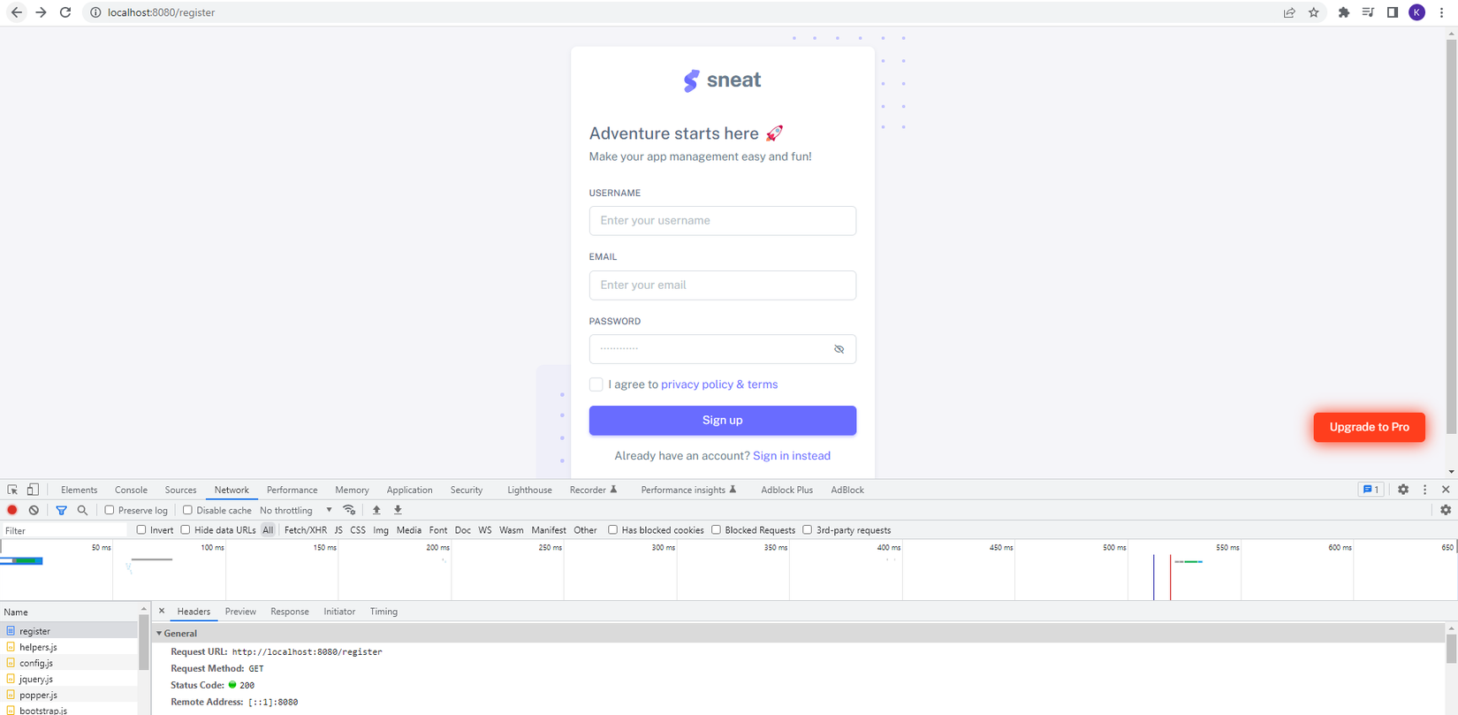Focus the Email input field
This screenshot has height=715, width=1458.
coord(723,285)
